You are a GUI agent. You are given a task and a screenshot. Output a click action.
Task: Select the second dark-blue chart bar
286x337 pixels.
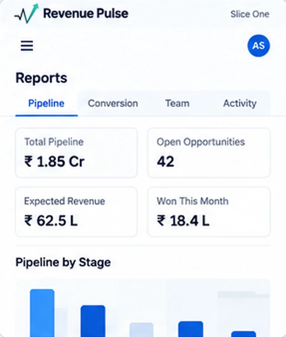pos(93,321)
